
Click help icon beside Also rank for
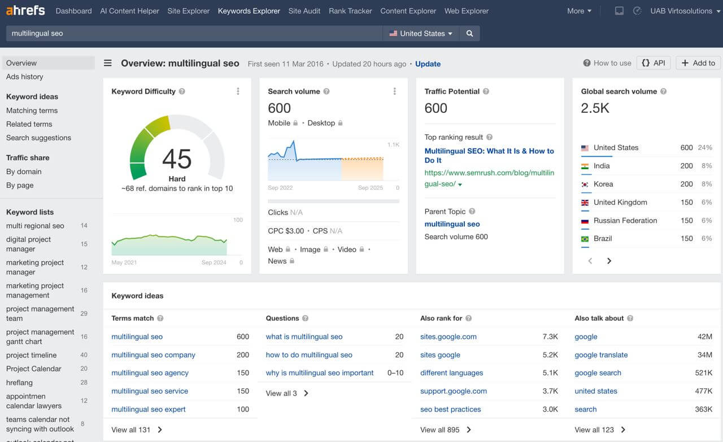point(468,318)
